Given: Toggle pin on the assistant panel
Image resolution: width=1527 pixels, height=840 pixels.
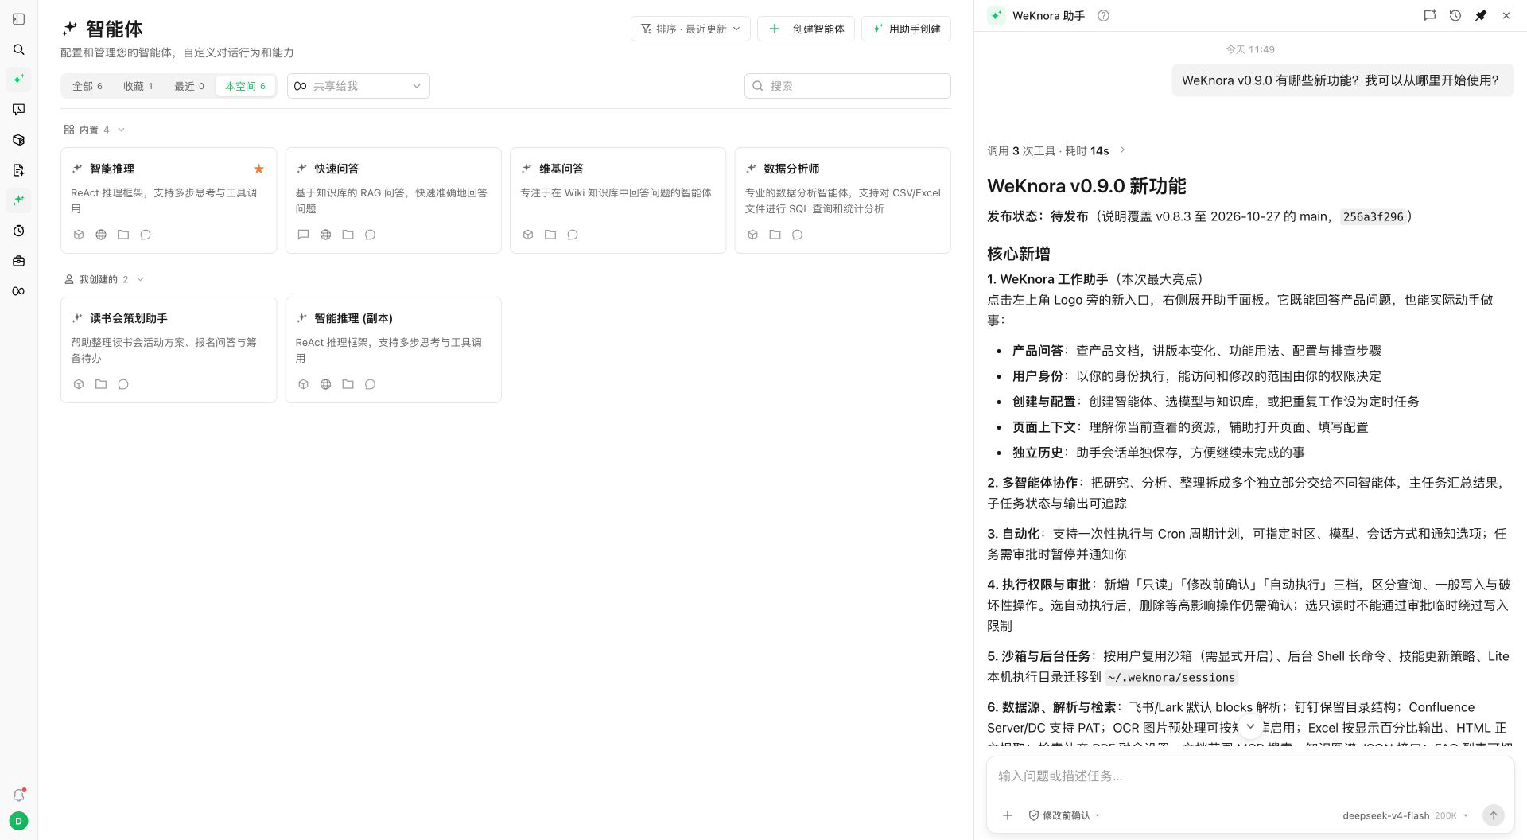Looking at the screenshot, I should click(x=1481, y=15).
